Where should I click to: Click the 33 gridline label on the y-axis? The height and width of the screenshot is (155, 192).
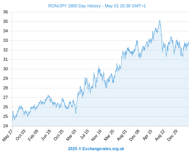[x=5, y=40]
